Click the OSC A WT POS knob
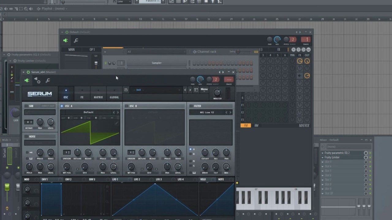392x220 pixels. 67,167
